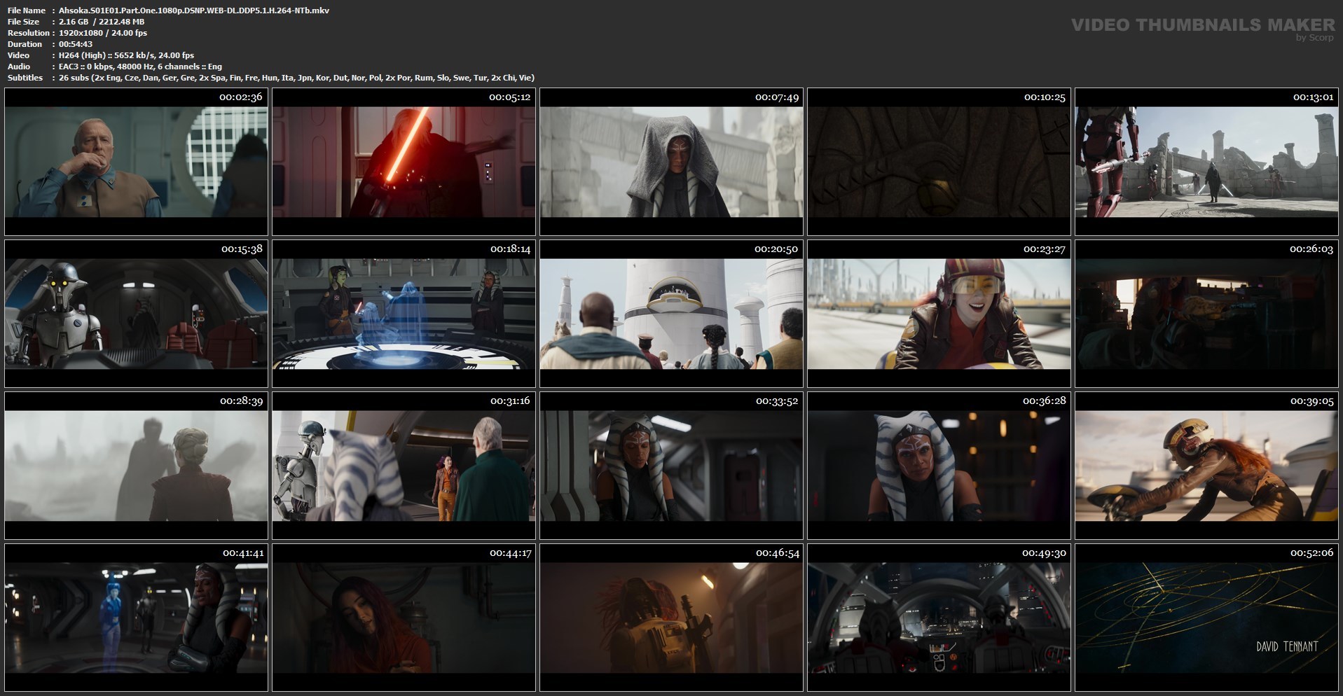Open the thumbnail stamped 00:02:36
Viewport: 1343px width, 696px height.
136,162
